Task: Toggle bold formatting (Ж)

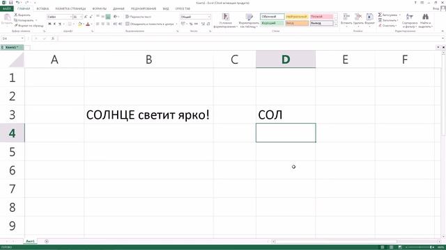Action: click(x=49, y=24)
